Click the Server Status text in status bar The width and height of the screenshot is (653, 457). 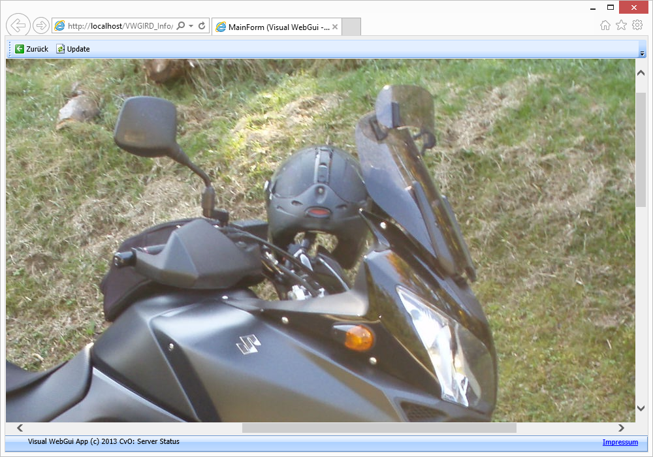point(158,441)
